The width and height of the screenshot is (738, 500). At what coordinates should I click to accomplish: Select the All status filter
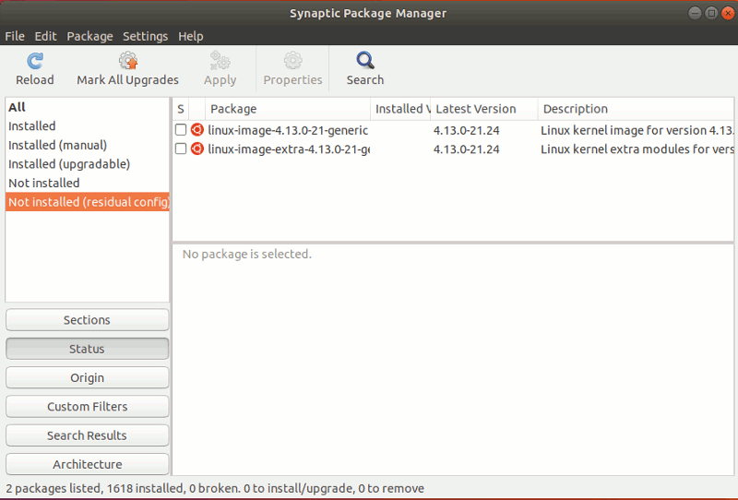click(x=87, y=107)
